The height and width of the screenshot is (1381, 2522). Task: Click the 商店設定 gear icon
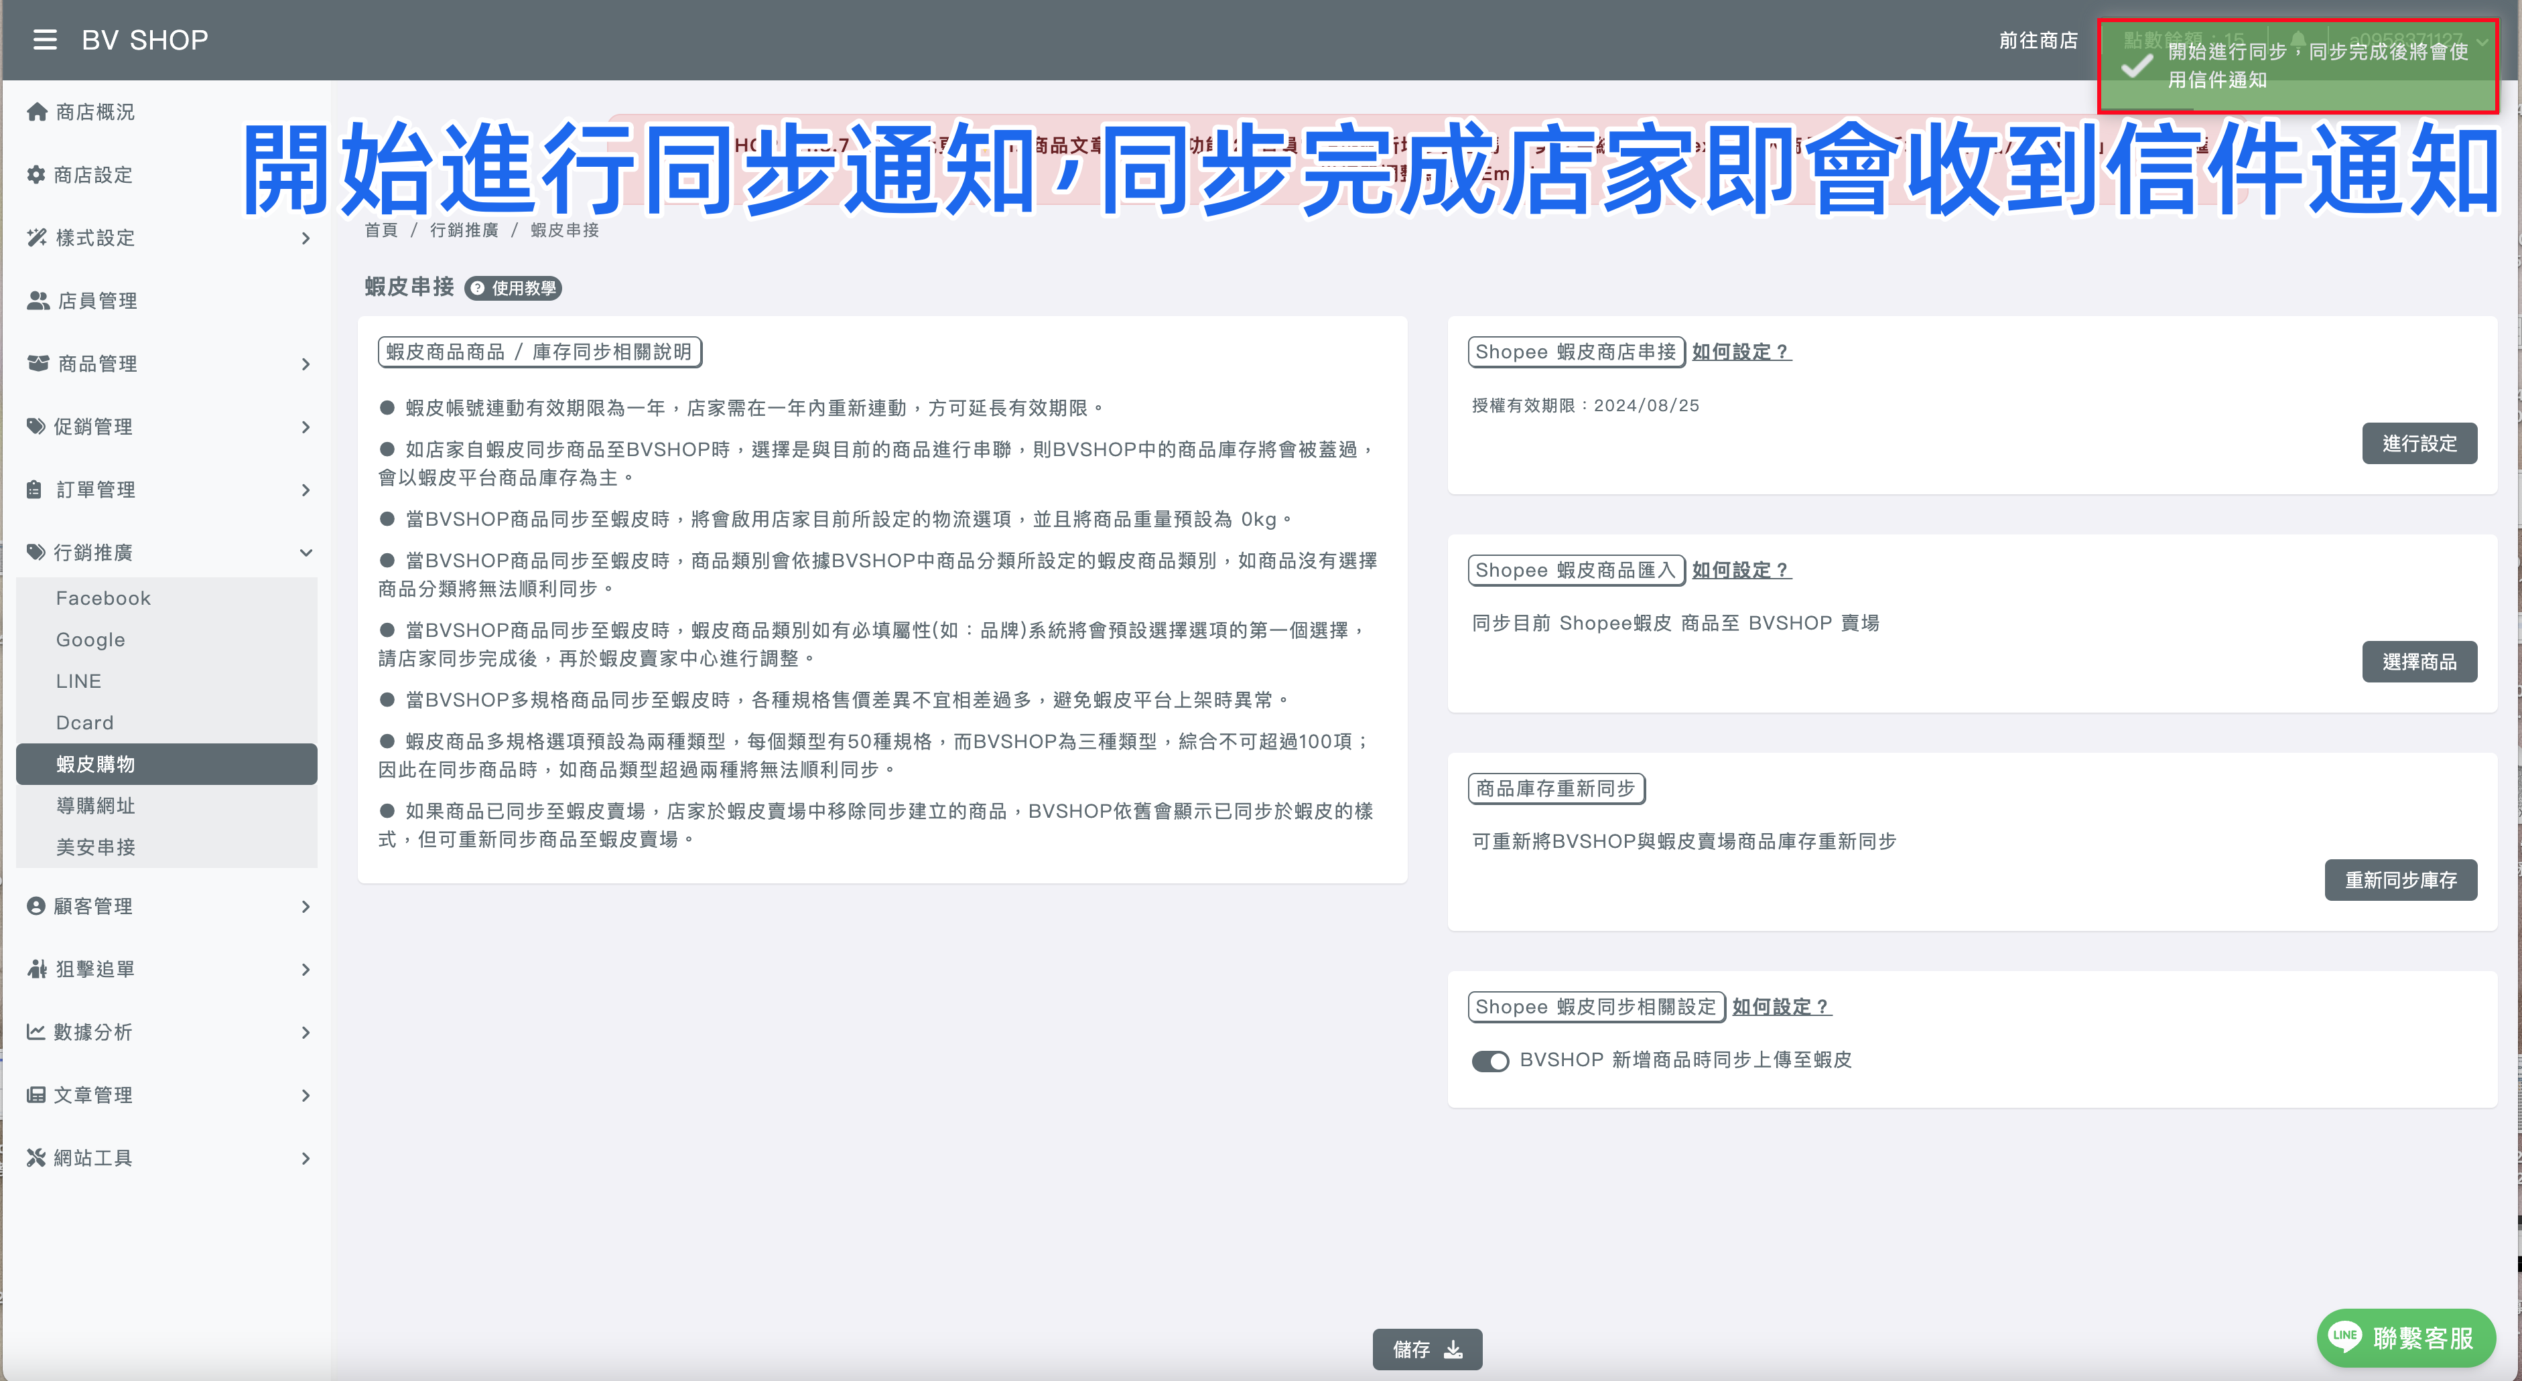click(x=36, y=174)
